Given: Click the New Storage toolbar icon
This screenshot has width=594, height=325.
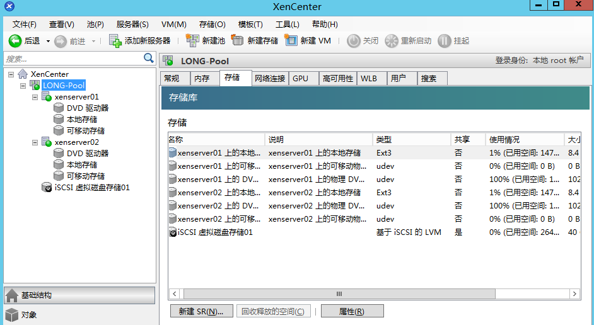Looking at the screenshot, I should [238, 40].
